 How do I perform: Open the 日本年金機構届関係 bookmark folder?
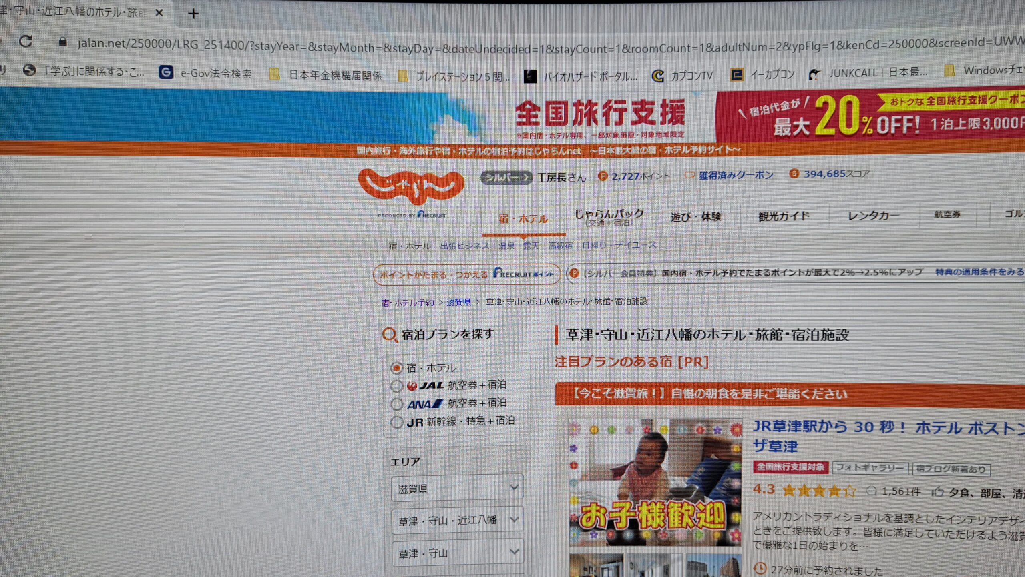326,75
